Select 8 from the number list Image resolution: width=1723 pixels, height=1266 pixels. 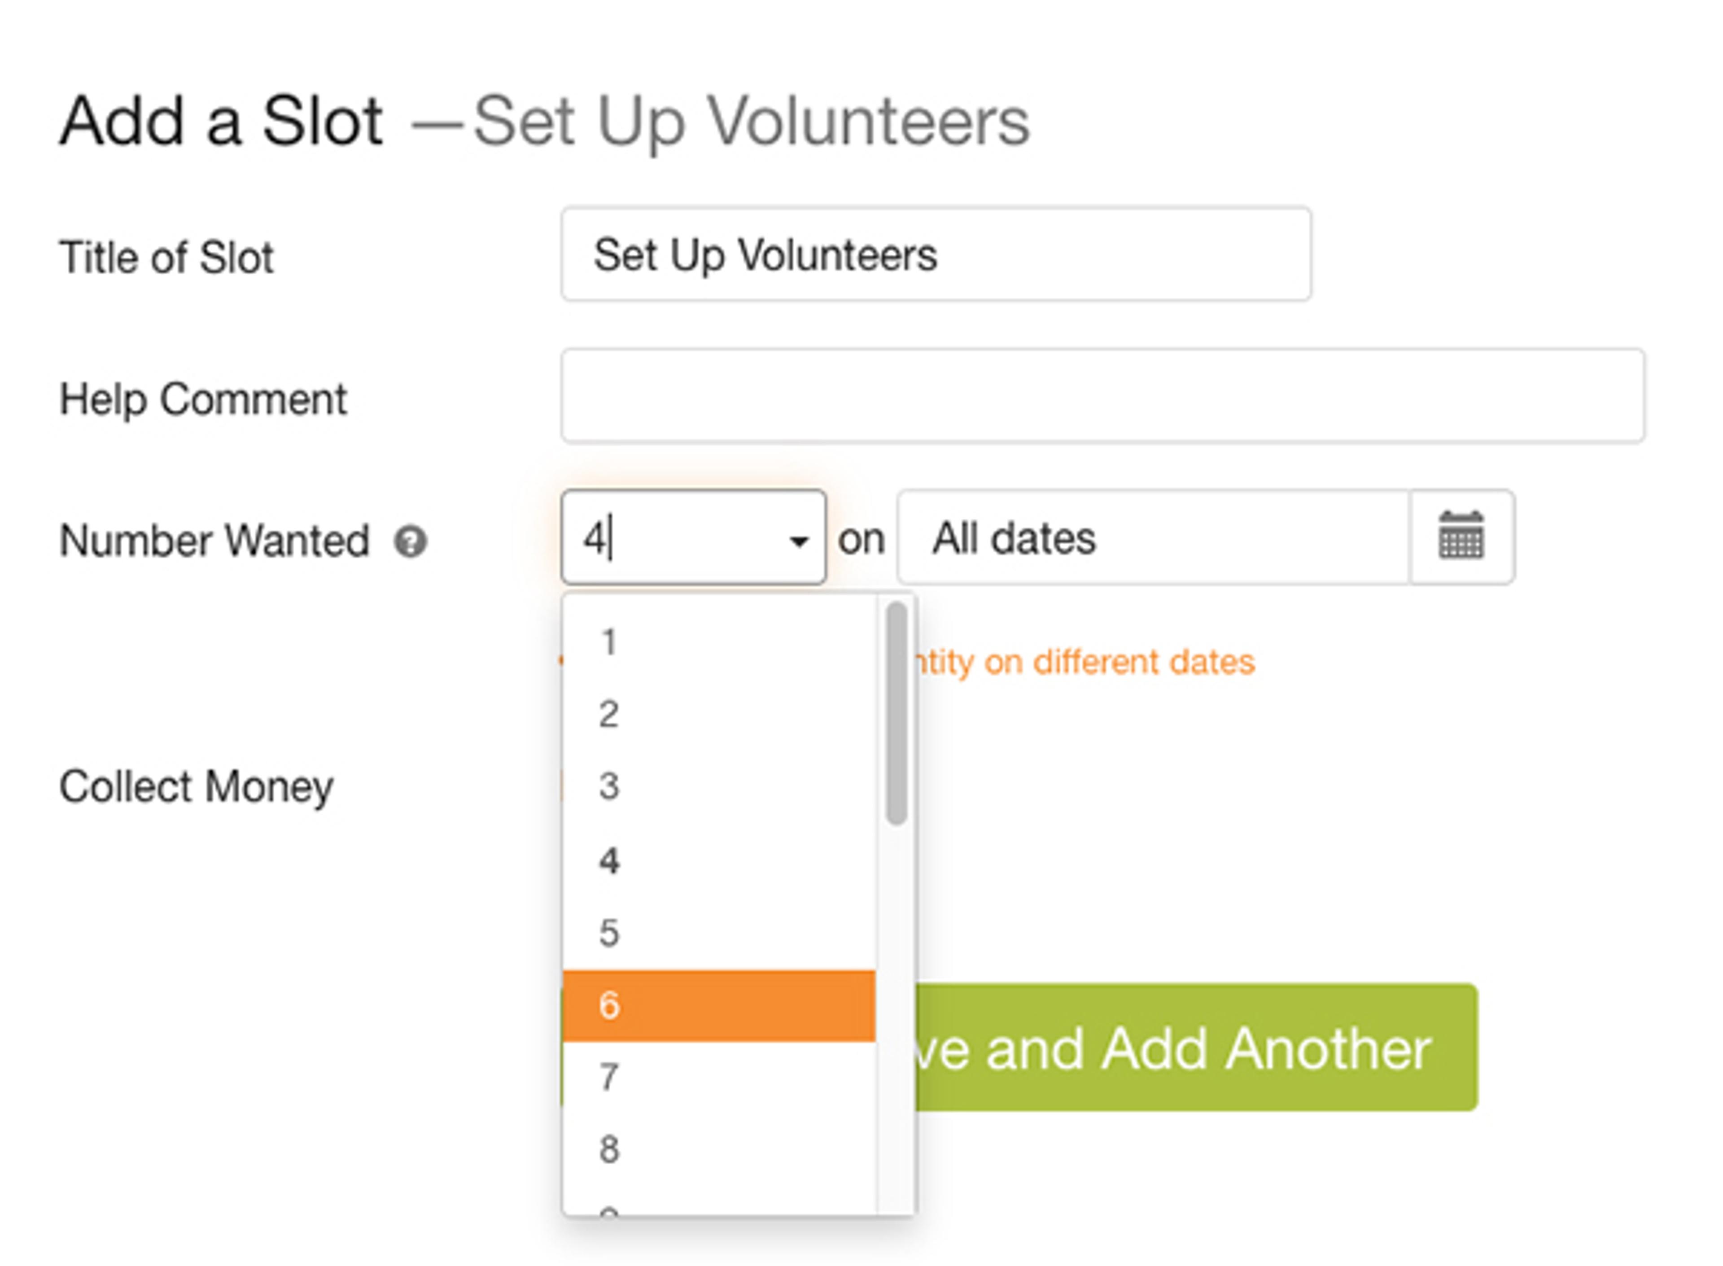(718, 1149)
